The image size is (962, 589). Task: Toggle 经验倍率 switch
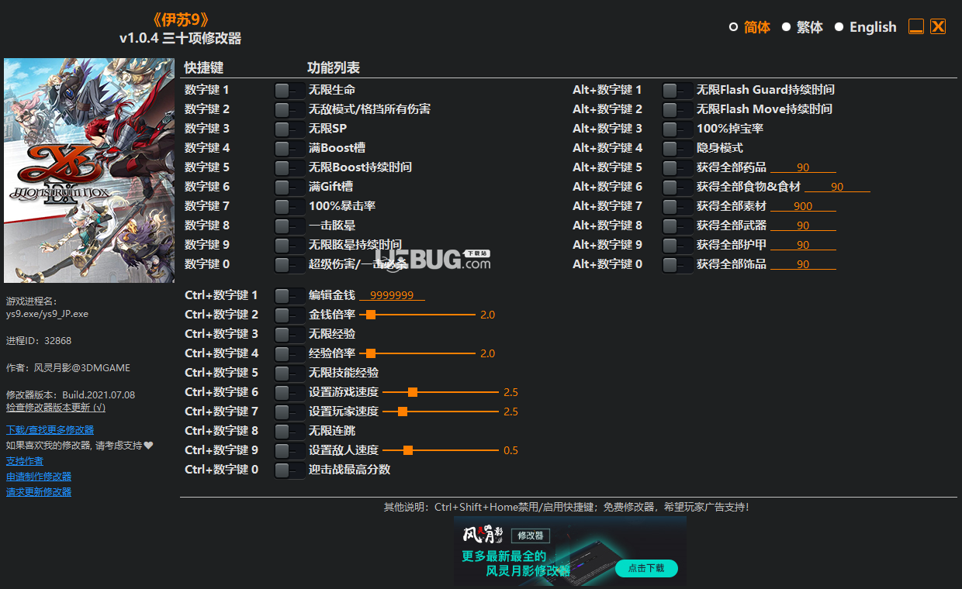tap(289, 354)
